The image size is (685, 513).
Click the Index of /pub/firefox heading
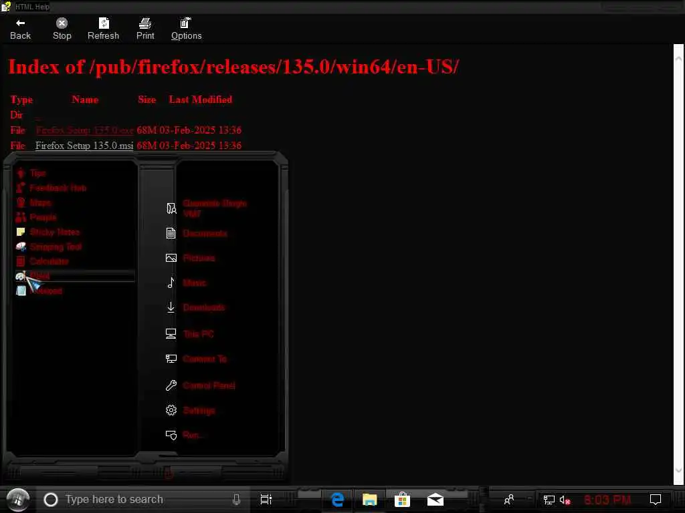[233, 67]
